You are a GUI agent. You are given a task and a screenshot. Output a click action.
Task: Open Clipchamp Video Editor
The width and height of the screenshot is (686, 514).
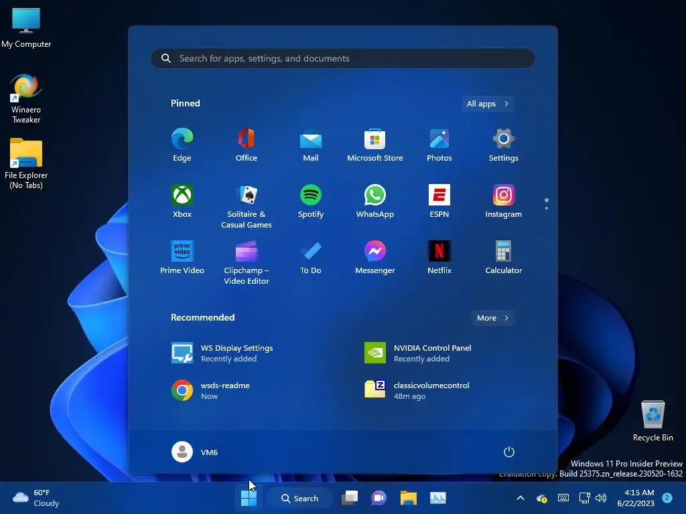(247, 262)
